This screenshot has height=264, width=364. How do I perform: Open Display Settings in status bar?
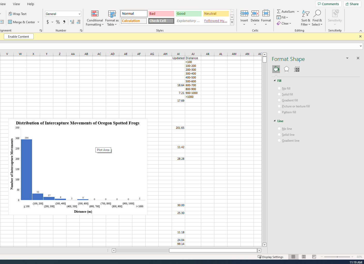pos(270,257)
